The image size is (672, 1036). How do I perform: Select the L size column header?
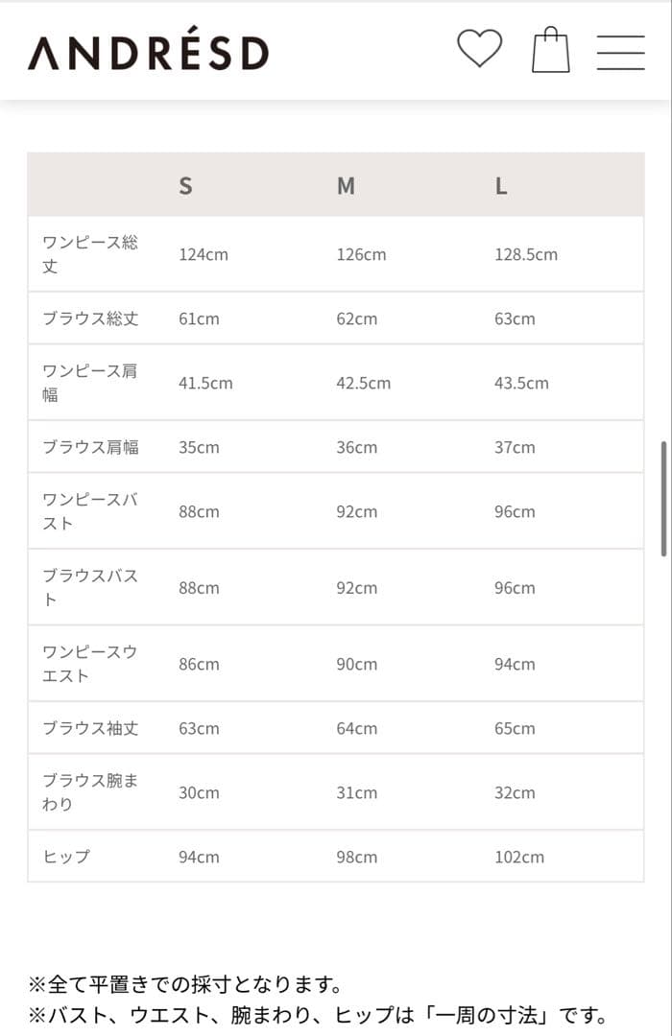[x=500, y=186]
